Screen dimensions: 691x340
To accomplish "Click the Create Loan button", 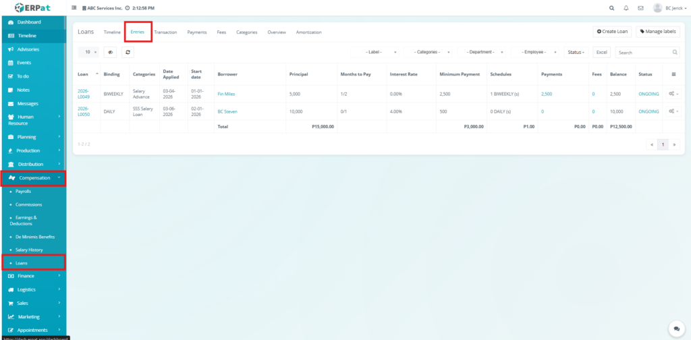I will coord(612,32).
